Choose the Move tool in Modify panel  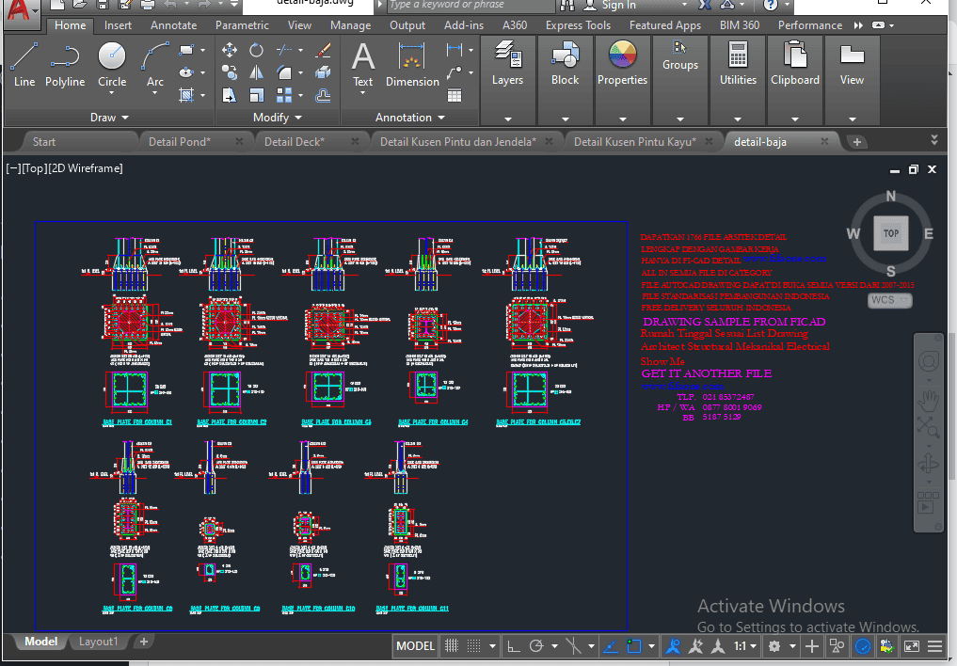click(x=230, y=50)
